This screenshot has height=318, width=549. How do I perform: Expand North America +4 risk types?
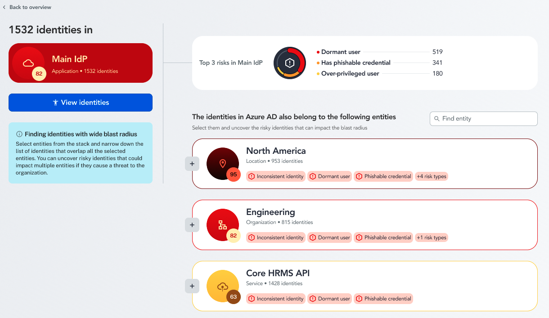click(432, 176)
